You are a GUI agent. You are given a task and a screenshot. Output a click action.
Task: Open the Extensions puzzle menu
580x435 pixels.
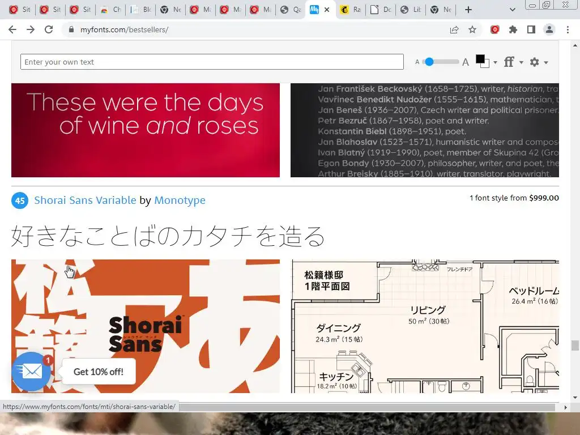[x=513, y=29]
